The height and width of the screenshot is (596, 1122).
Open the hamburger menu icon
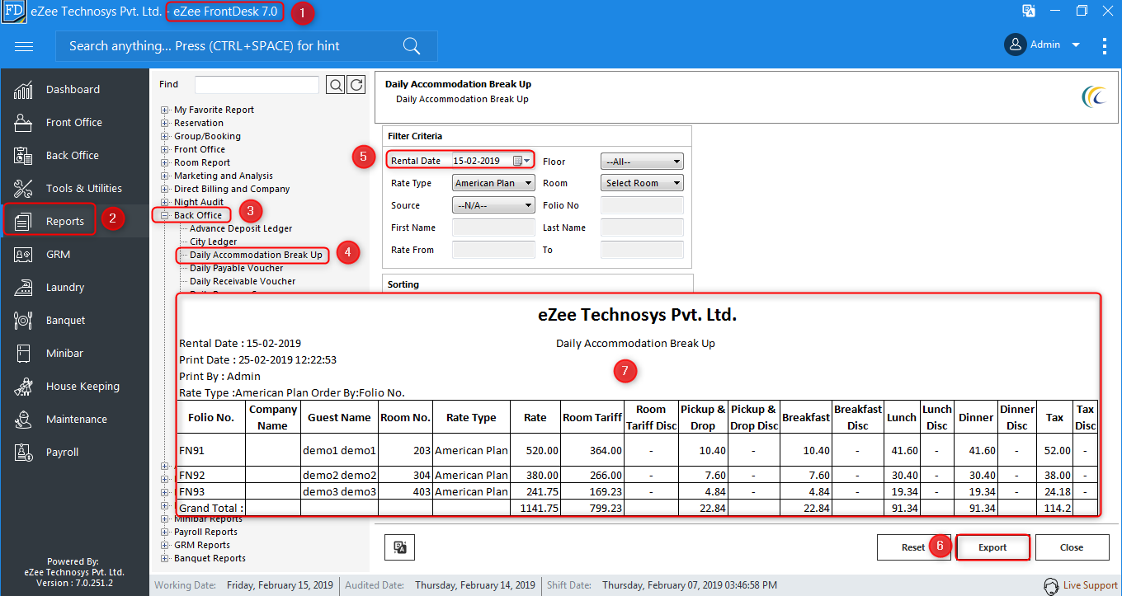click(24, 46)
